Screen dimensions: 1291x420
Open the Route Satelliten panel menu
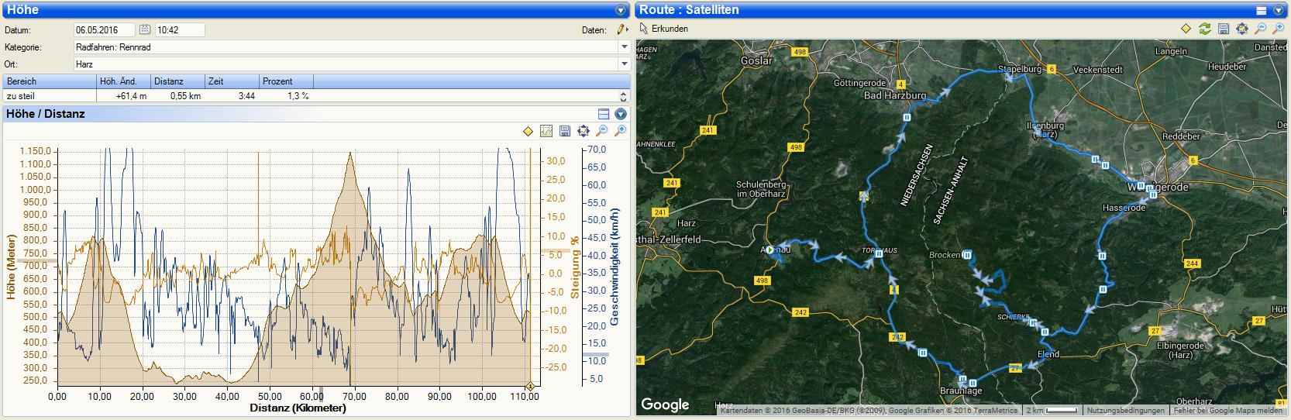(1279, 10)
